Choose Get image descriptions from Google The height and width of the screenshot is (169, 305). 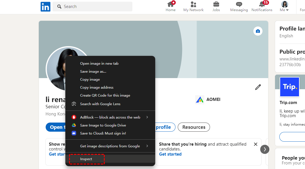[110, 146]
